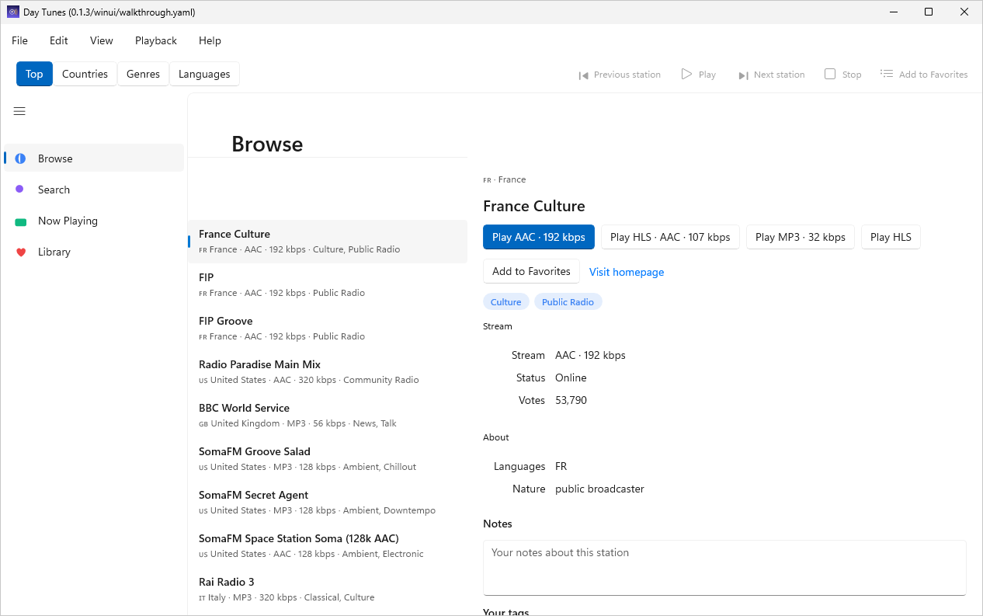Play the AAC 192 kbps stream
Image resolution: width=983 pixels, height=616 pixels.
click(x=539, y=237)
